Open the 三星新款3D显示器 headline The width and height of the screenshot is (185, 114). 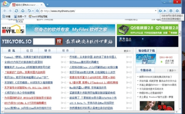point(93,98)
